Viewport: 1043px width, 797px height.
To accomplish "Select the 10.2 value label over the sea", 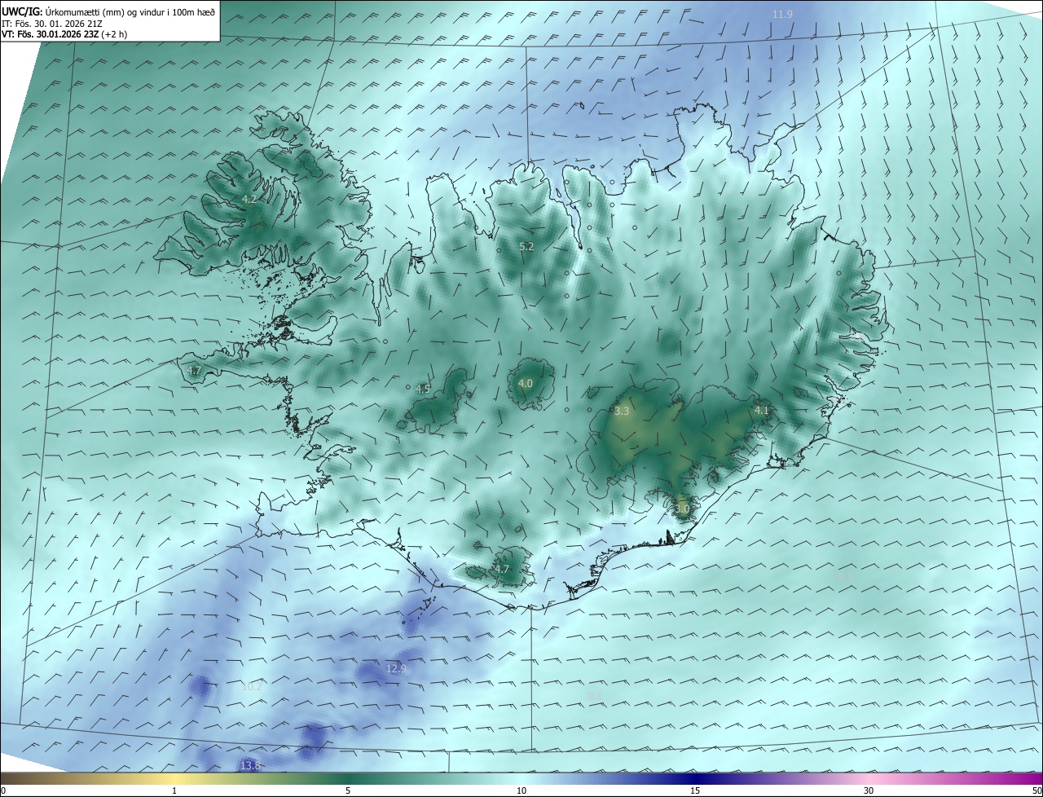I will 253,686.
